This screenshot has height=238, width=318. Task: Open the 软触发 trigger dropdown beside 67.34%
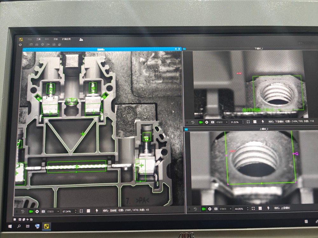click(53, 211)
